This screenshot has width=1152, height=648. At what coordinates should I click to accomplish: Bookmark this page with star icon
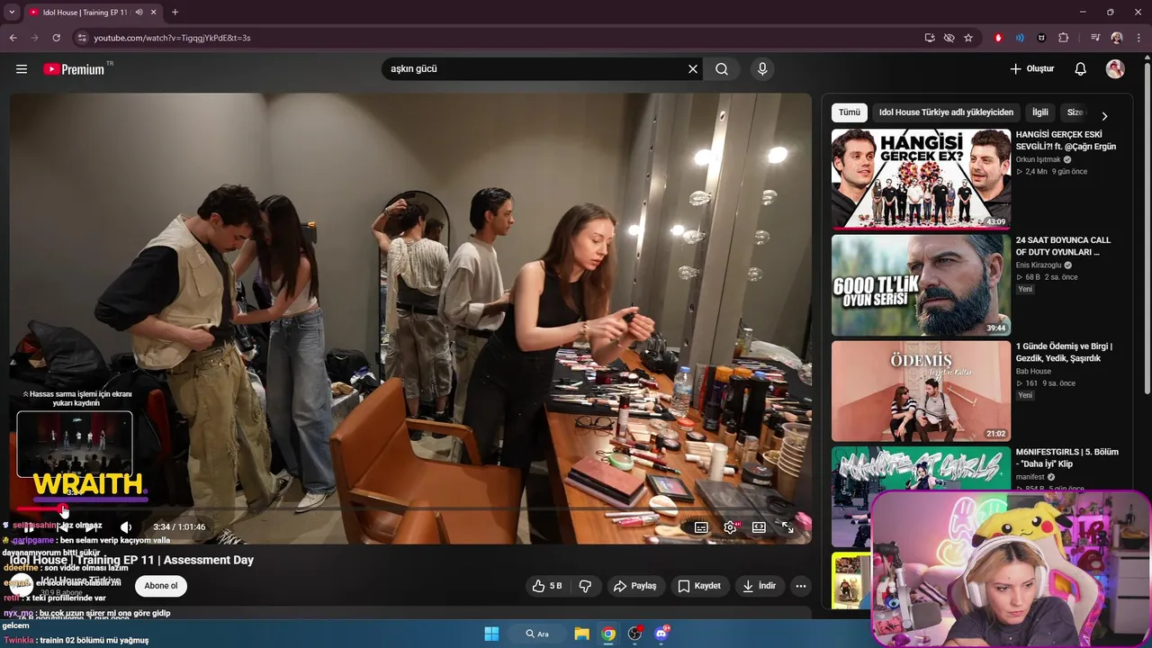tap(968, 38)
